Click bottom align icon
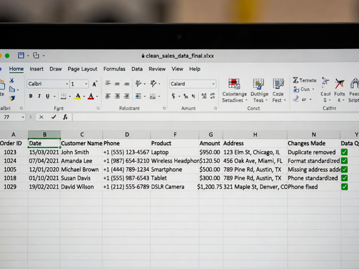The width and height of the screenshot is (359, 269). click(127, 84)
